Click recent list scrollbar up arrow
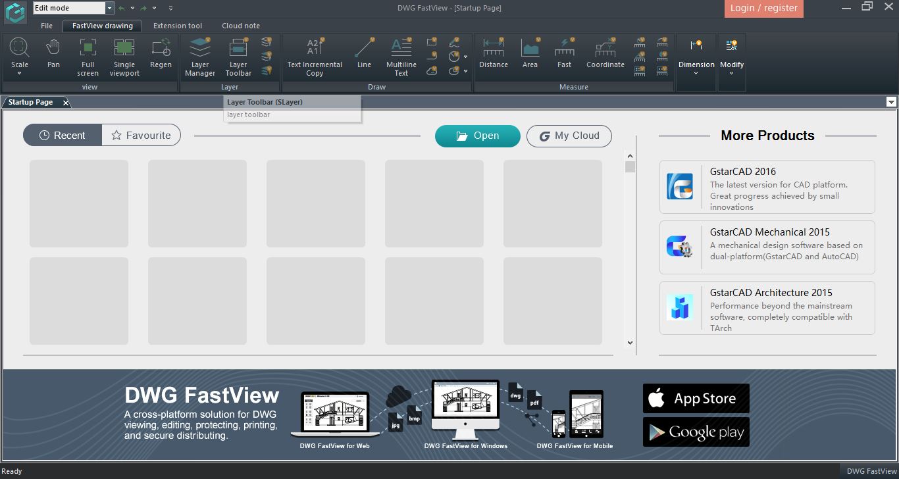The image size is (899, 479). pyautogui.click(x=630, y=156)
